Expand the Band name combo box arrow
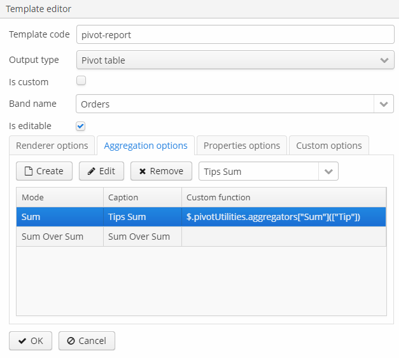Viewport: 401px width, 358px height. click(383, 104)
